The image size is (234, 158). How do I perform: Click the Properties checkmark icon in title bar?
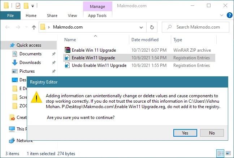point(17,6)
